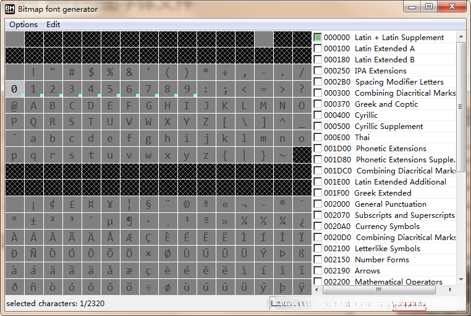This screenshot has height=316, width=471.
Task: Select the tilde ~ character cell
Action: coord(282,155)
